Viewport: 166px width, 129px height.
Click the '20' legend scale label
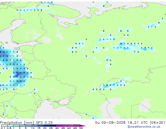pos(45,128)
